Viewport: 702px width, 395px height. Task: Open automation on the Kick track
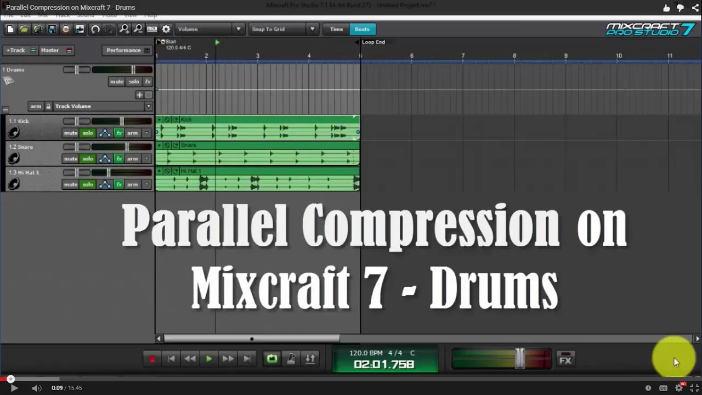tap(104, 133)
